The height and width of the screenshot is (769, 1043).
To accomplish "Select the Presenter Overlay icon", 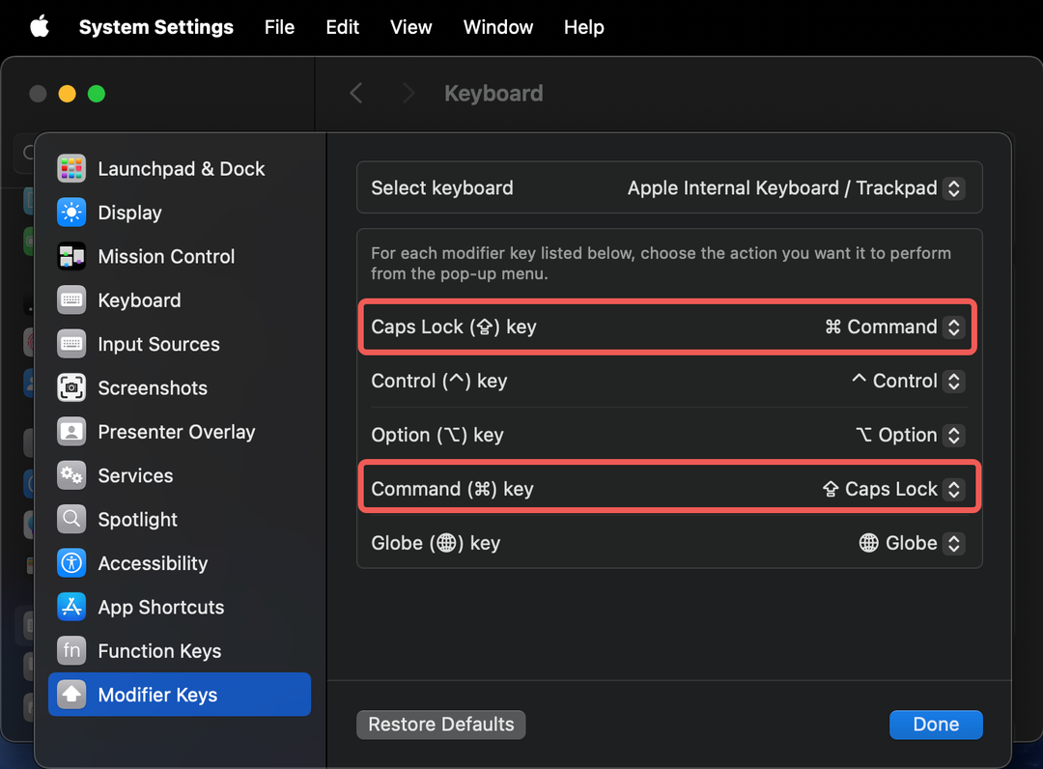I will pyautogui.click(x=71, y=432).
